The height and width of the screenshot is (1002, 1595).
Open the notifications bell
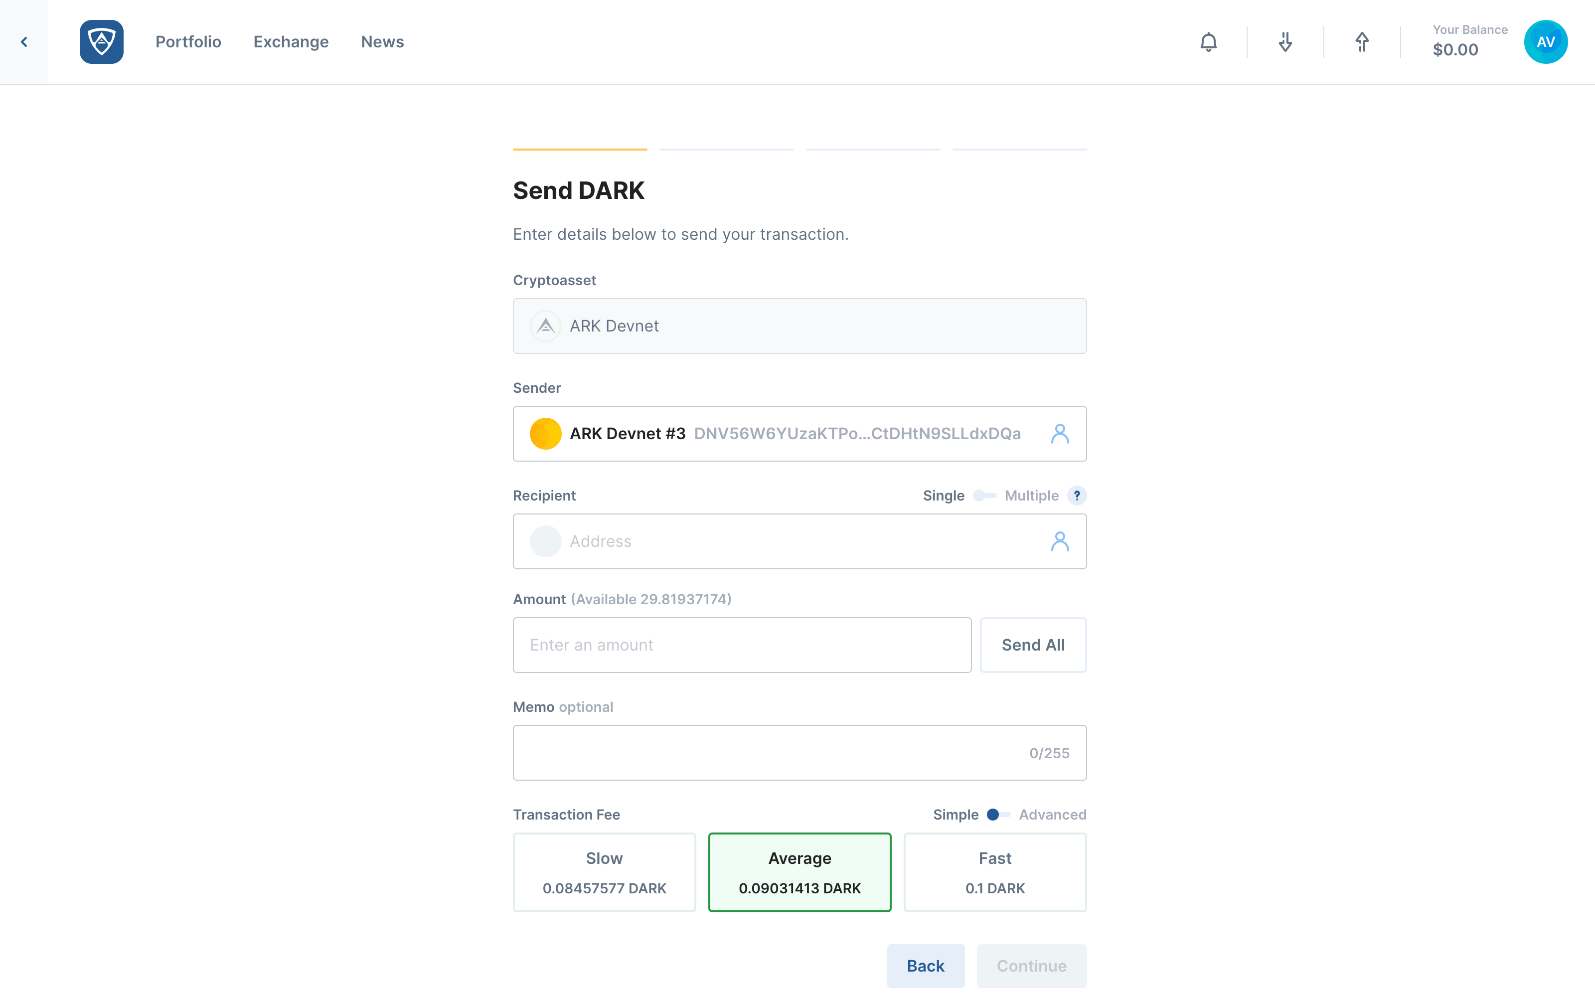click(x=1208, y=42)
